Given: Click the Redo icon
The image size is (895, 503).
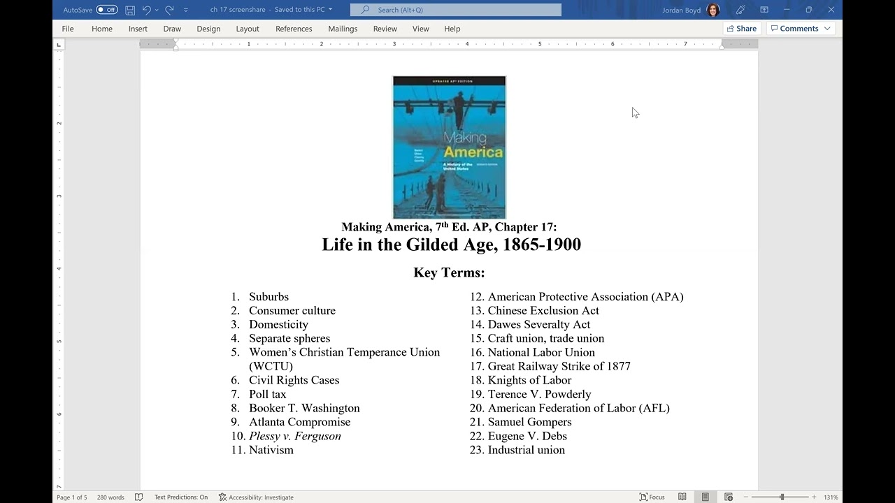Looking at the screenshot, I should point(169,10).
